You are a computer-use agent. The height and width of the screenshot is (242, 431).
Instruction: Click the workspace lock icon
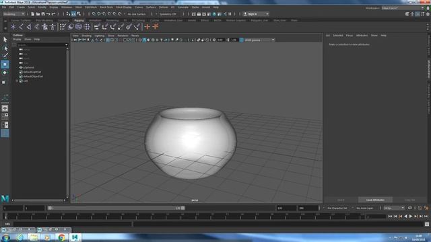click(x=428, y=8)
